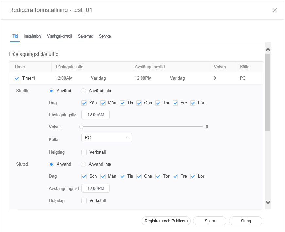Uncheck the Timer1 checkbox
285x232 pixels.
click(17, 78)
